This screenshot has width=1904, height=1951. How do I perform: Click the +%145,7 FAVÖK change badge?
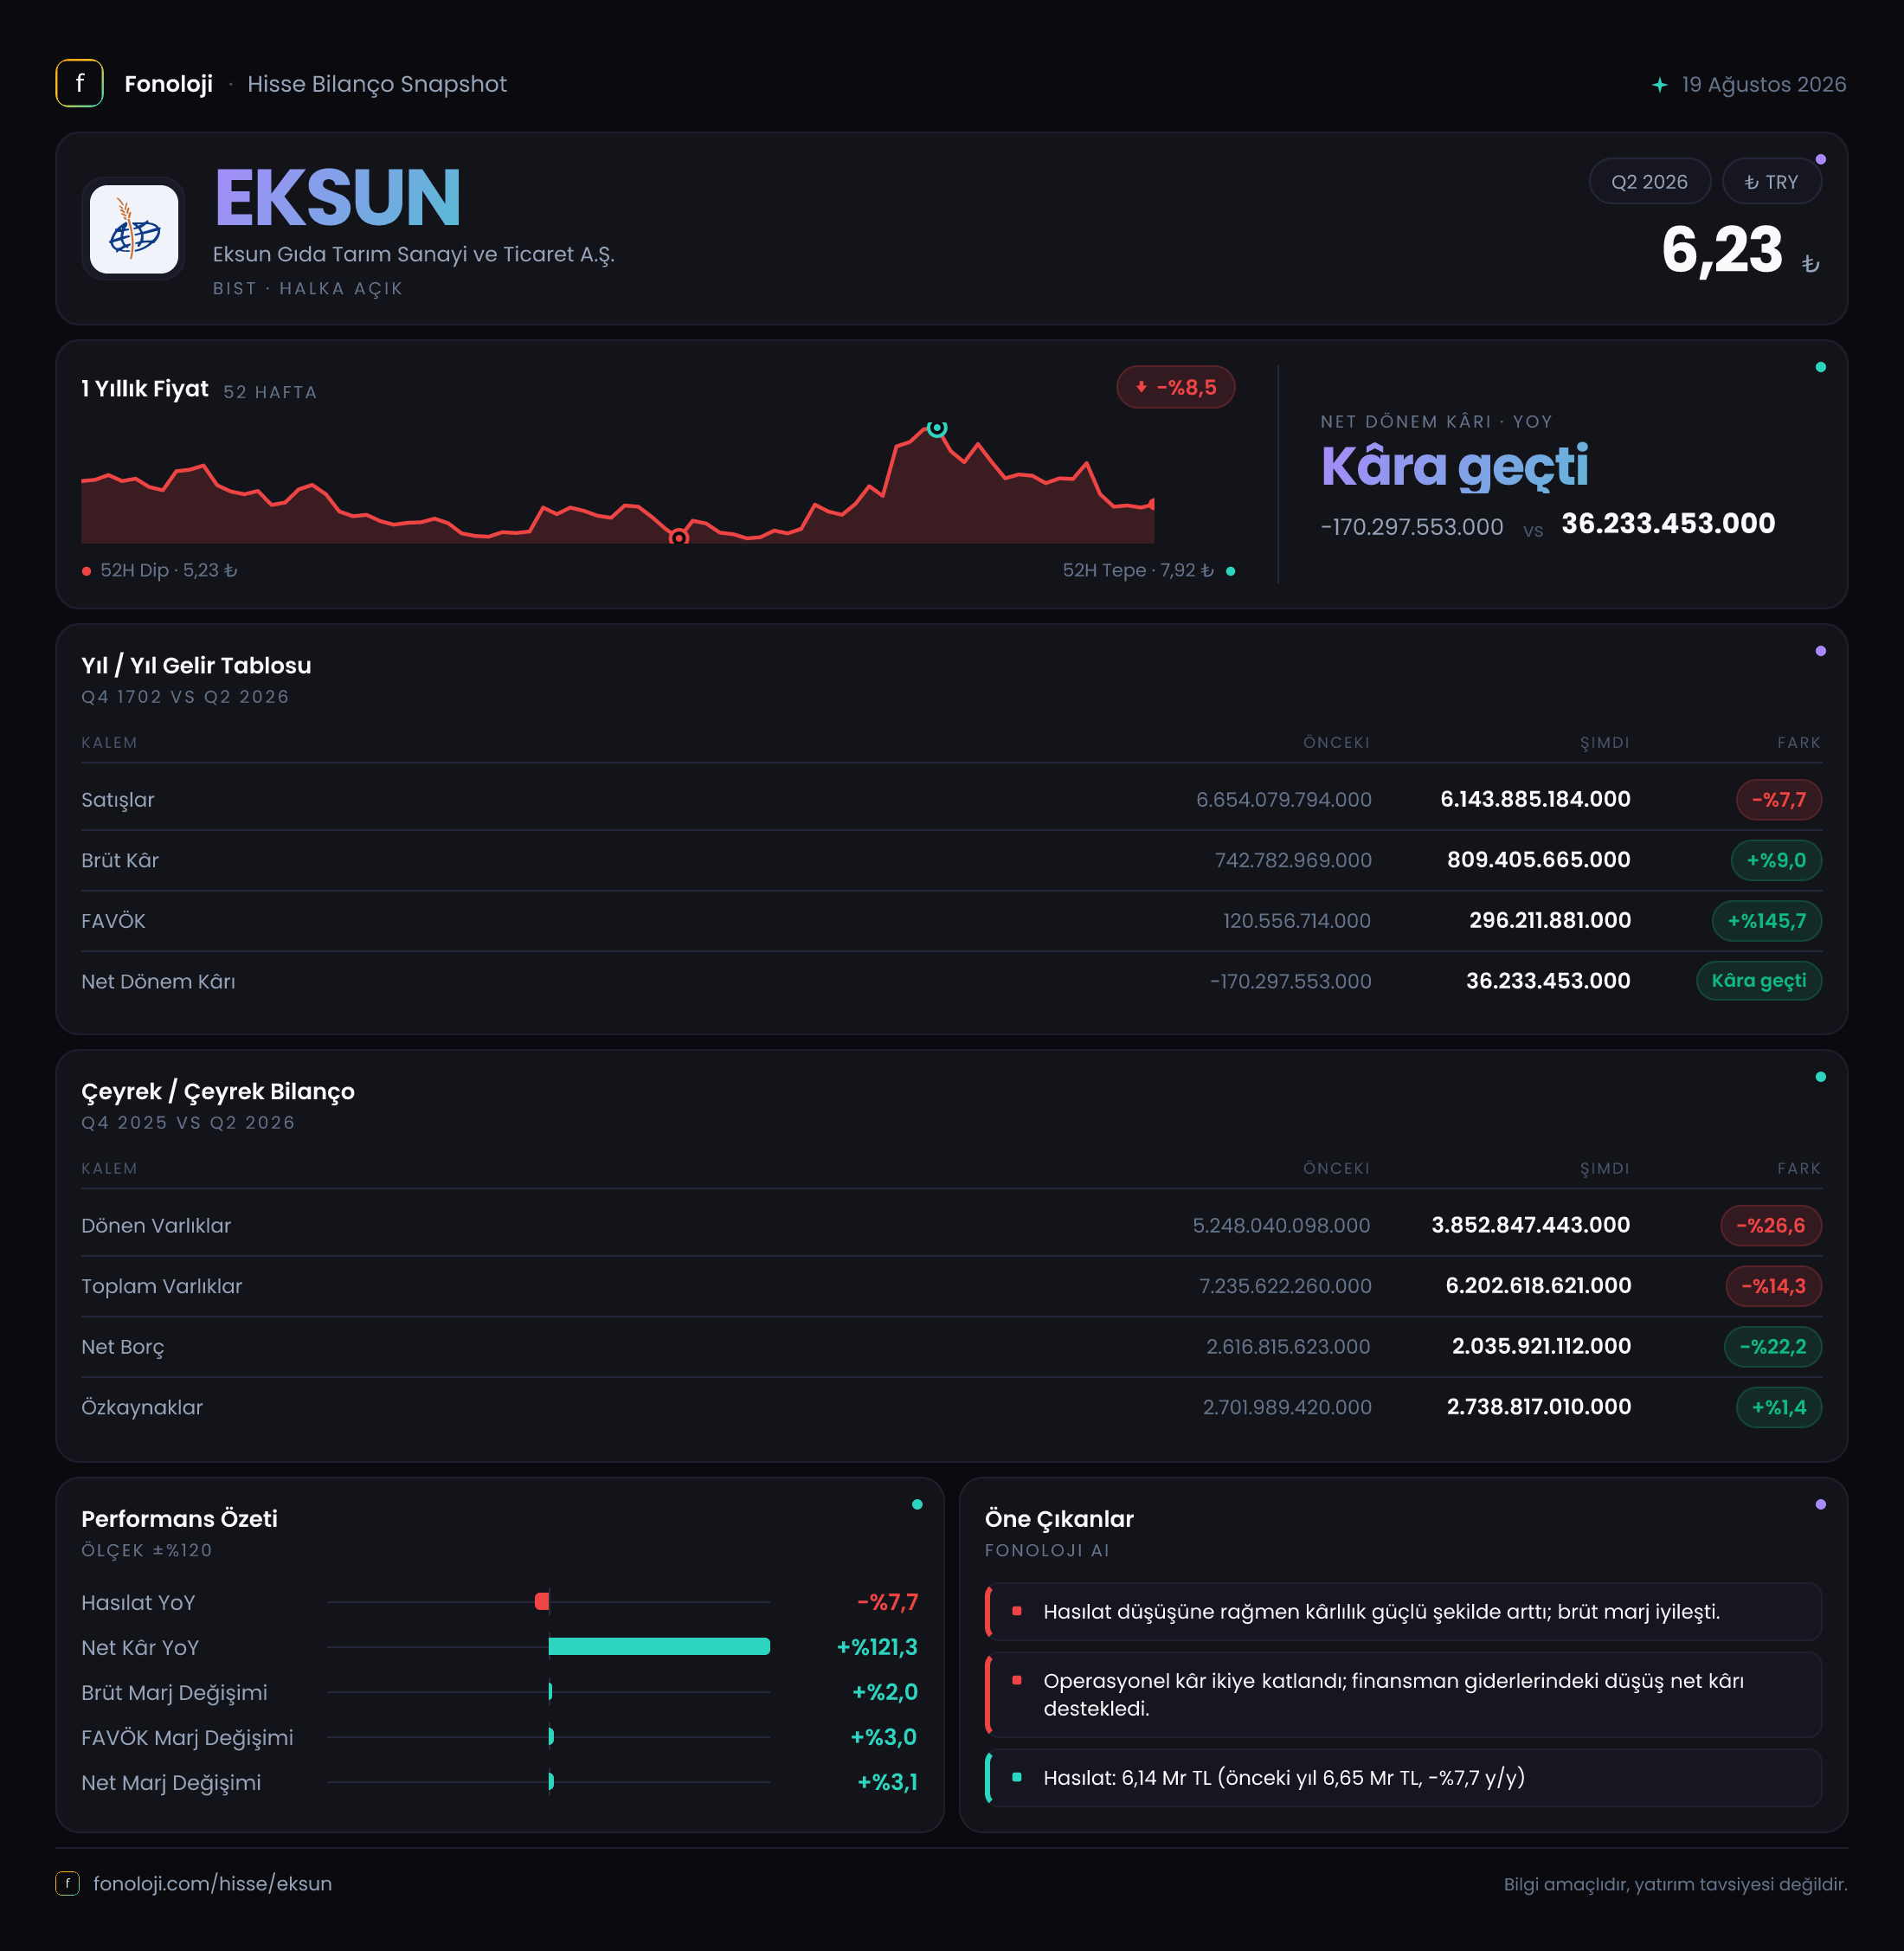[1766, 920]
